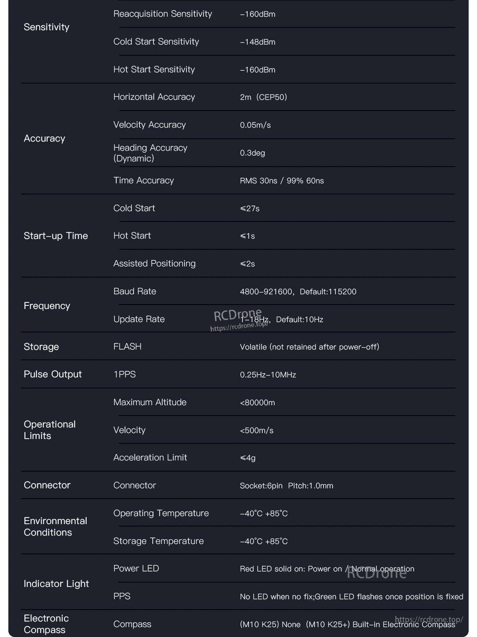Select the 1PPS pulse output label
The width and height of the screenshot is (477, 637).
point(125,375)
